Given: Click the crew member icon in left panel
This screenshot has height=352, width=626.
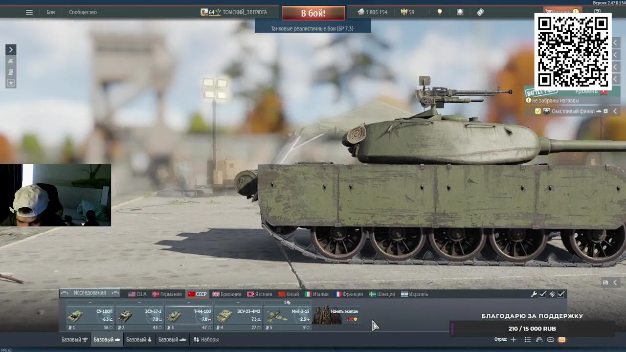Looking at the screenshot, I should (x=11, y=72).
